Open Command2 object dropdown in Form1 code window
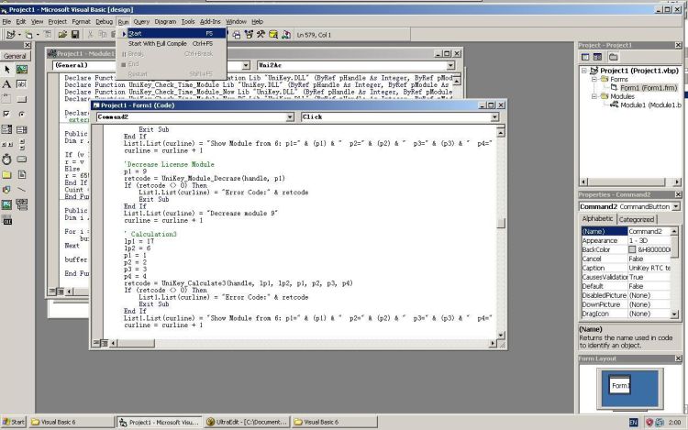The width and height of the screenshot is (688, 430). (x=290, y=117)
